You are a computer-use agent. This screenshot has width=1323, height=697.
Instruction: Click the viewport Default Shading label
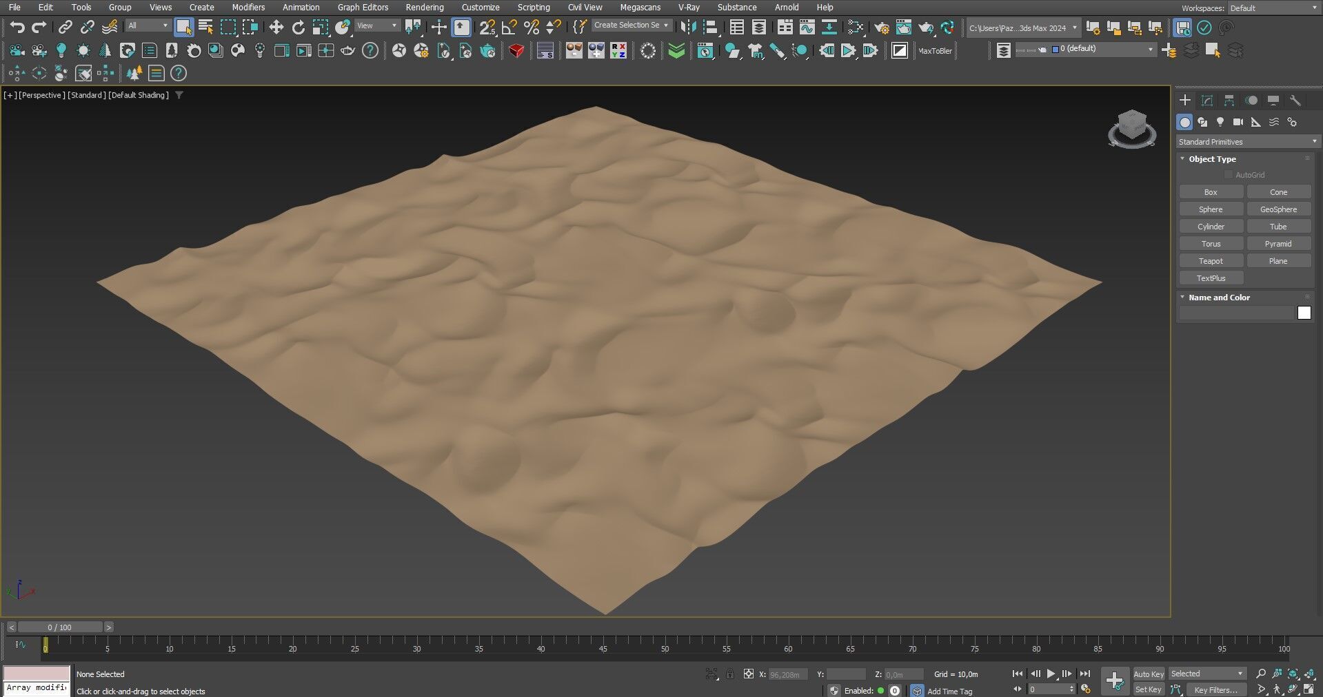[139, 95]
